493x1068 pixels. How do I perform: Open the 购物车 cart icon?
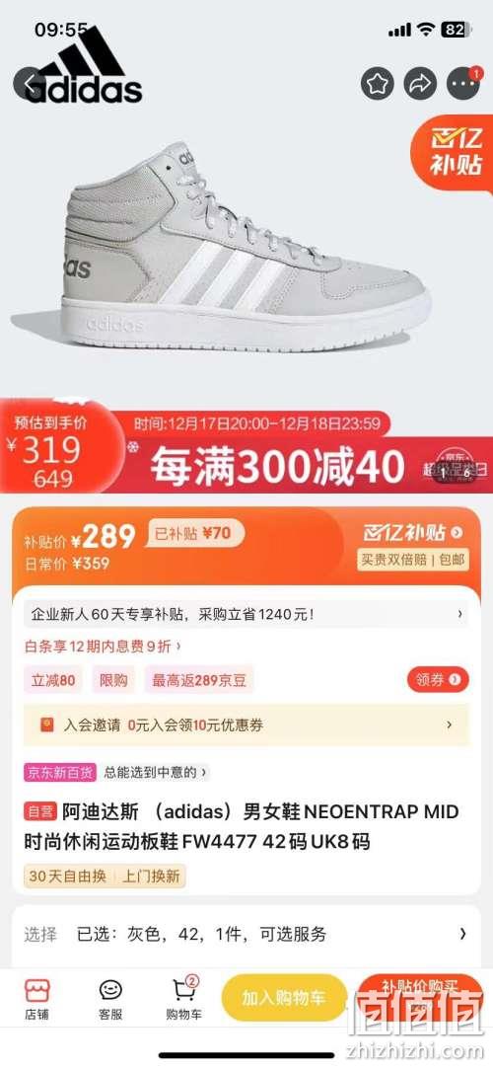[x=183, y=999]
